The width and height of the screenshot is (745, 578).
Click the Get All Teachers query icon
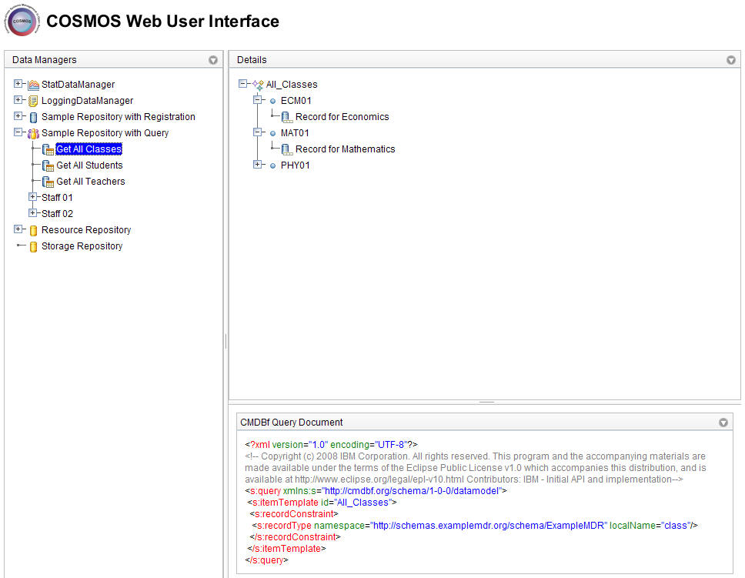[48, 182]
